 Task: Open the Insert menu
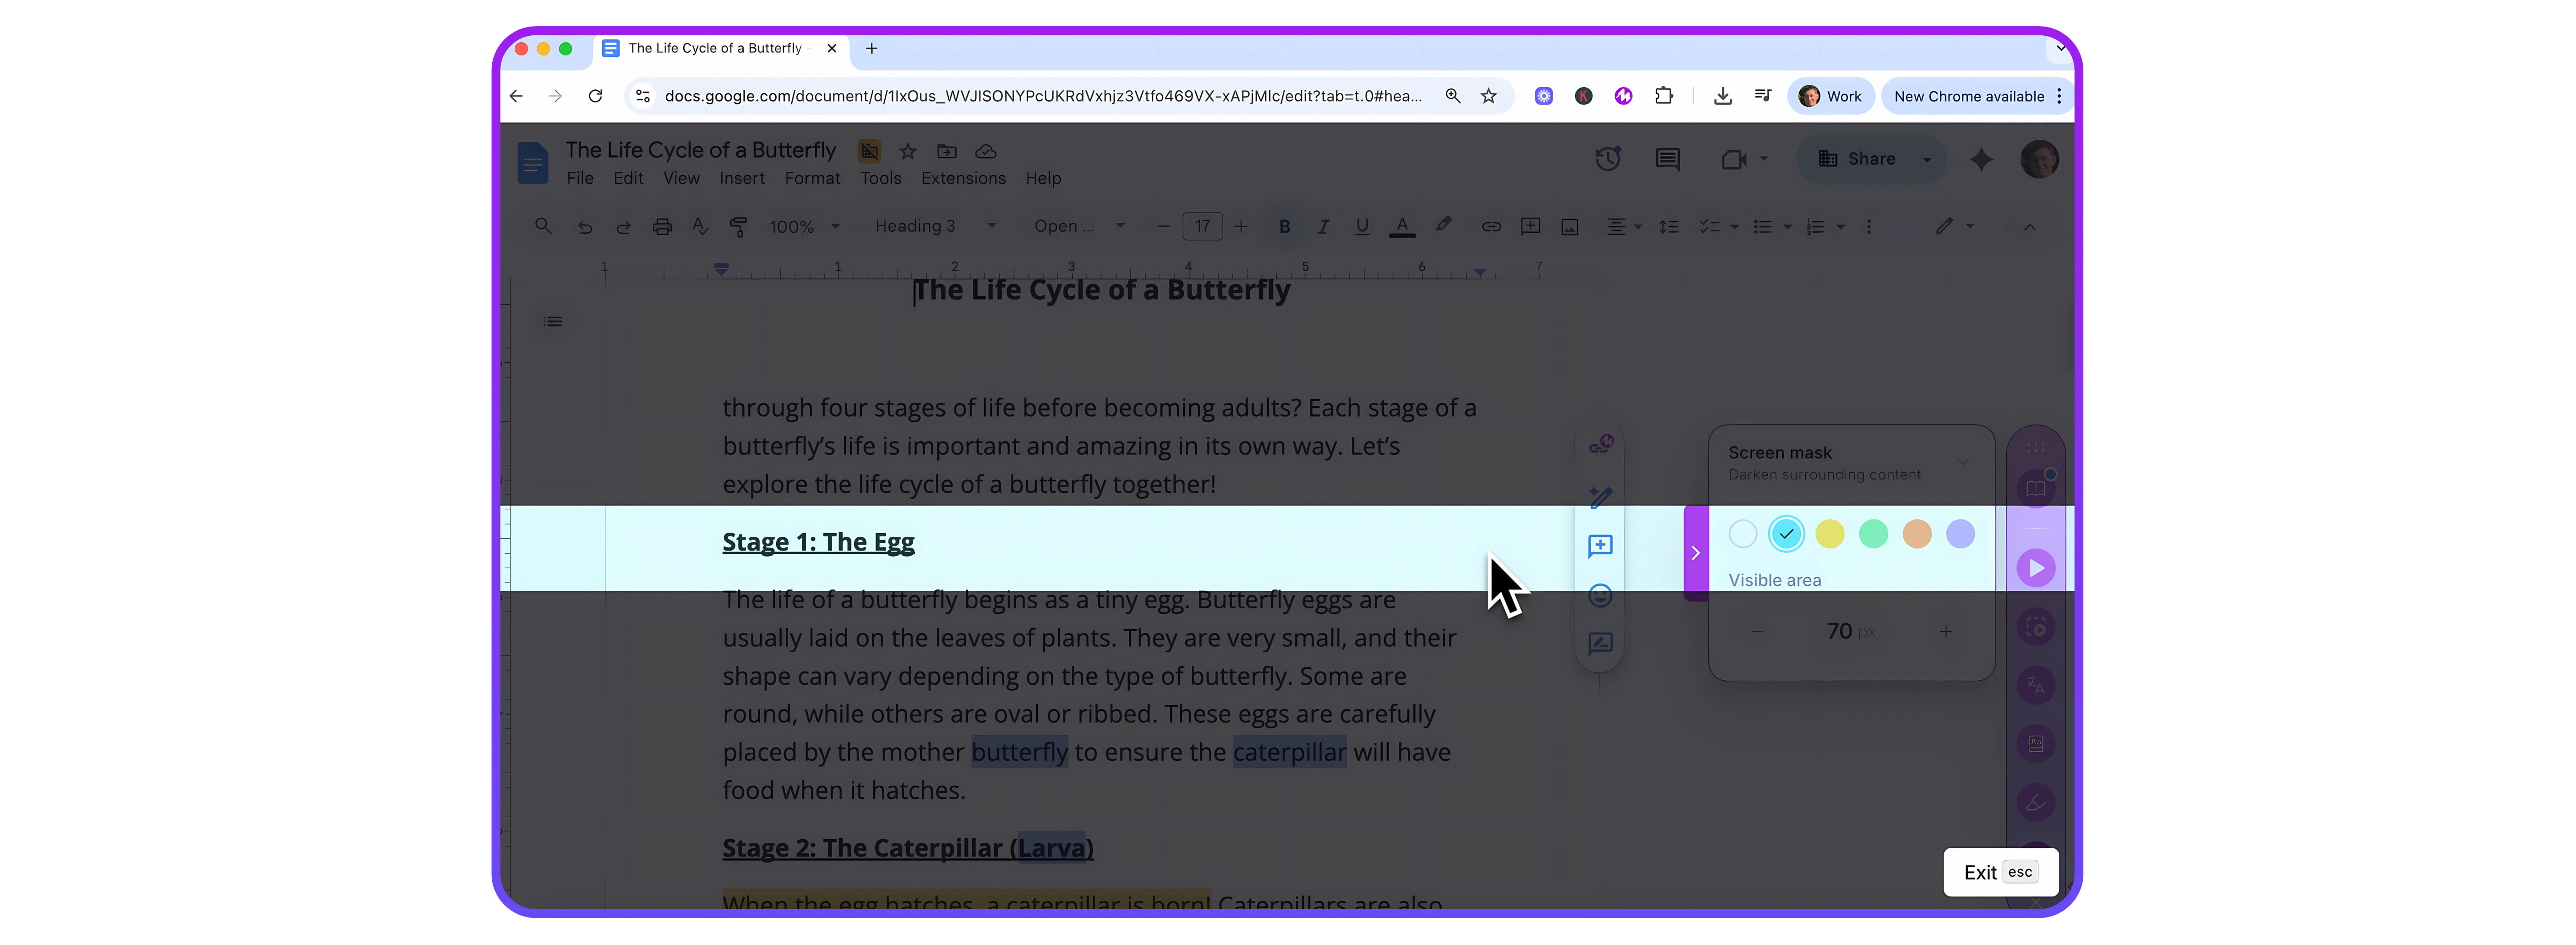[742, 178]
